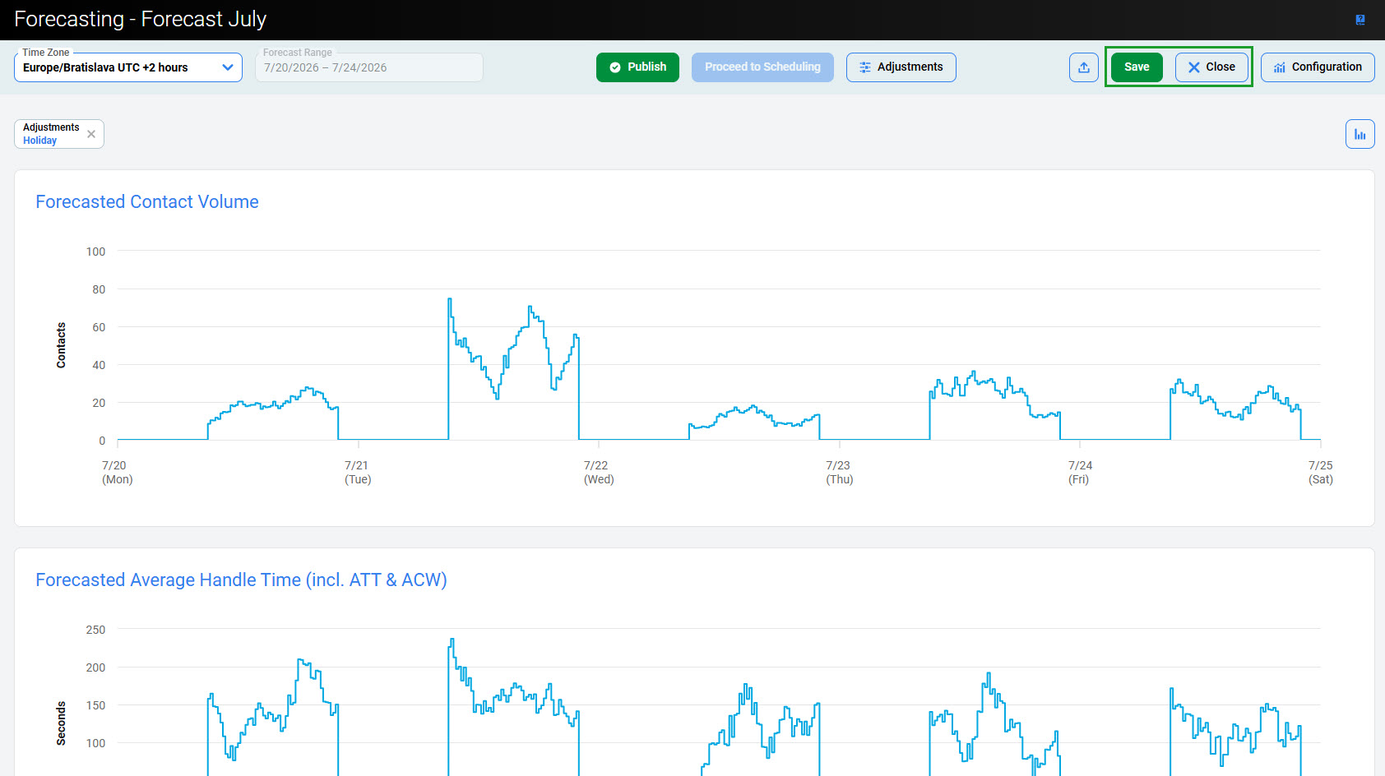The image size is (1385, 776).
Task: Click the 7/24 (Fri) axis label
Action: coord(1079,473)
